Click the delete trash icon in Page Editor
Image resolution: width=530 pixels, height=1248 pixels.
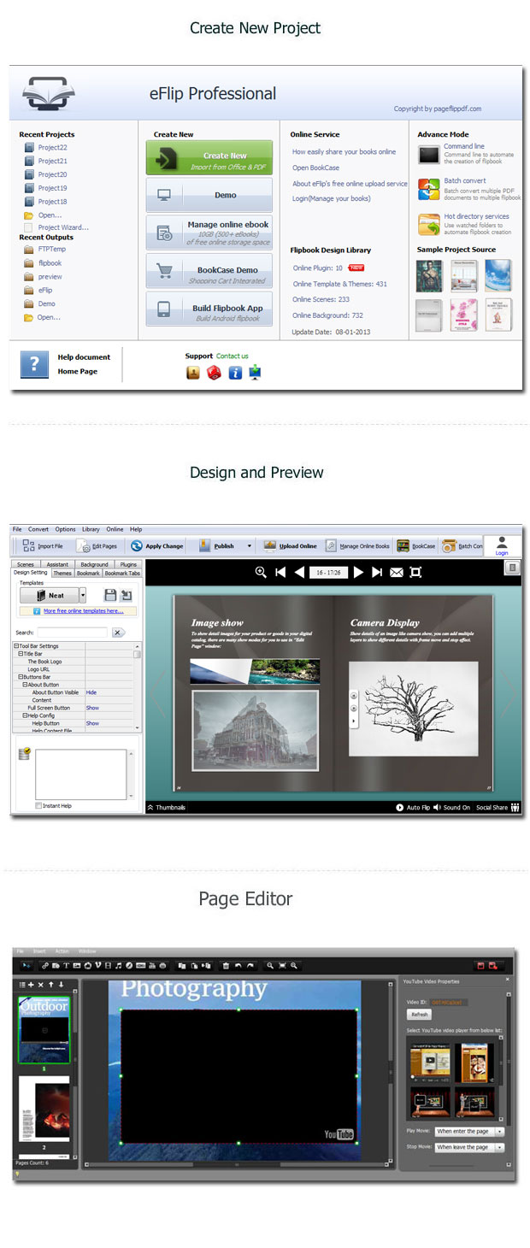tap(226, 965)
